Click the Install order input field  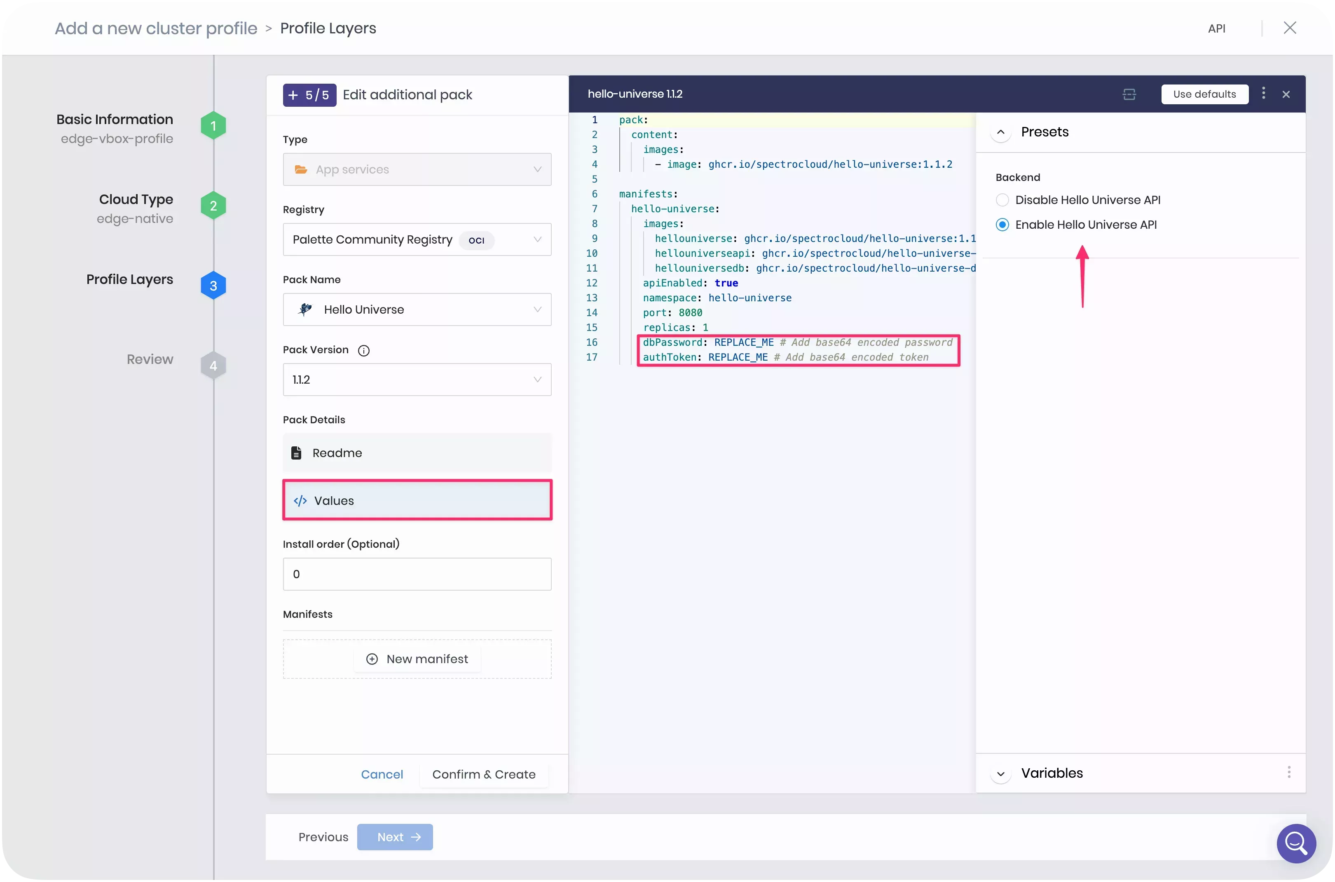tap(417, 574)
